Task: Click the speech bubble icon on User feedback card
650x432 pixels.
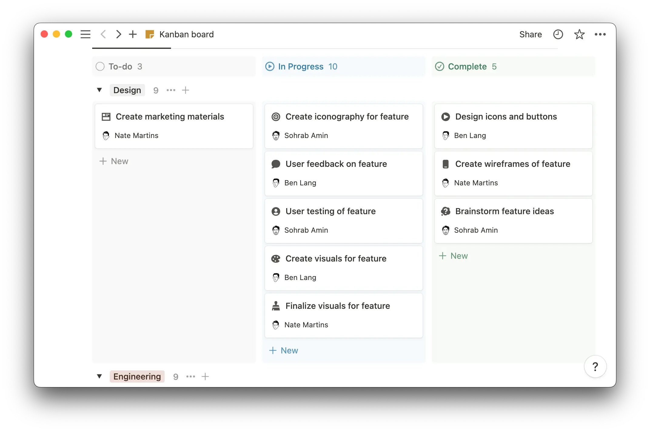Action: tap(276, 164)
